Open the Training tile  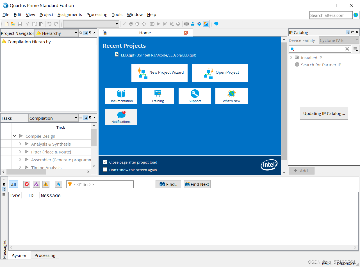point(158,96)
